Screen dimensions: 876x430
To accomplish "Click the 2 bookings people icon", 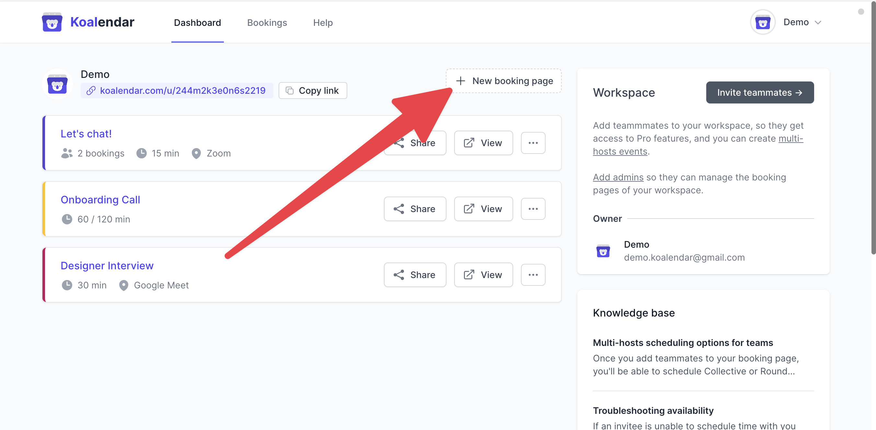I will [x=67, y=153].
